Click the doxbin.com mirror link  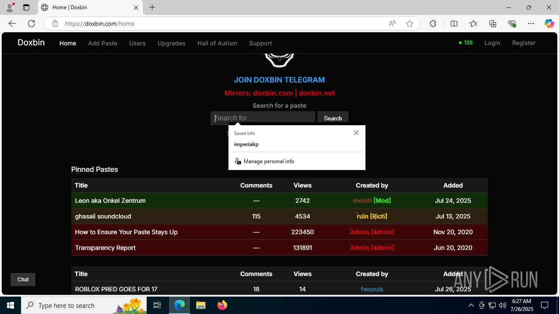[x=273, y=93]
